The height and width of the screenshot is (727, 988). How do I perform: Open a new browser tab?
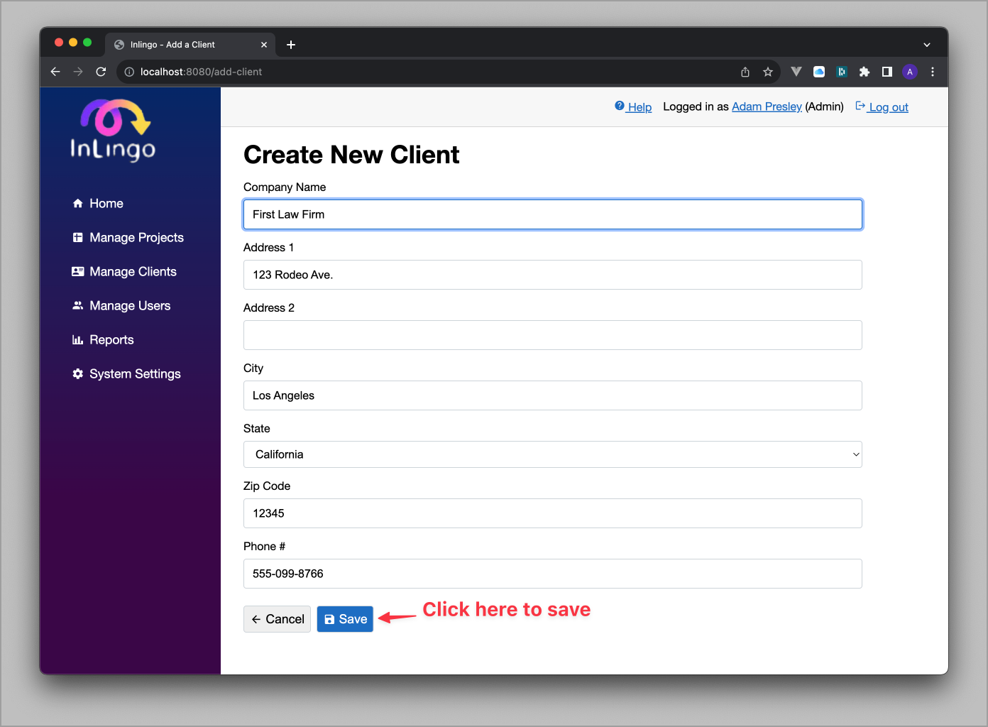pos(290,44)
